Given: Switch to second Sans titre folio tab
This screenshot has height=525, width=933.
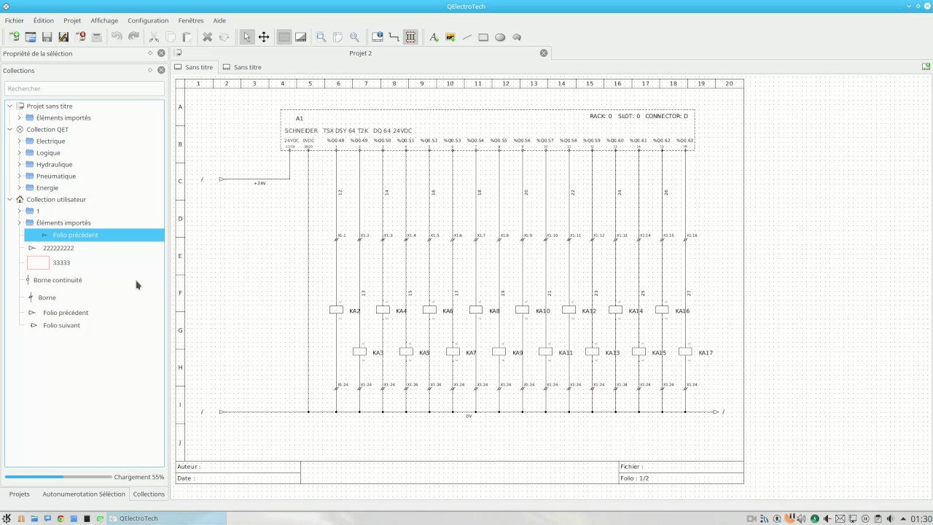Looking at the screenshot, I should coord(242,67).
